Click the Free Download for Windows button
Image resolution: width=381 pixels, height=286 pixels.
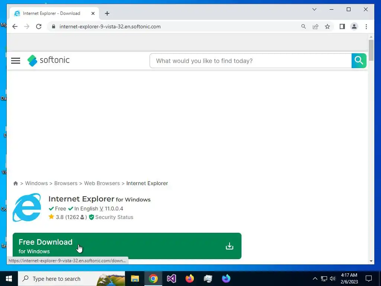pos(127,246)
